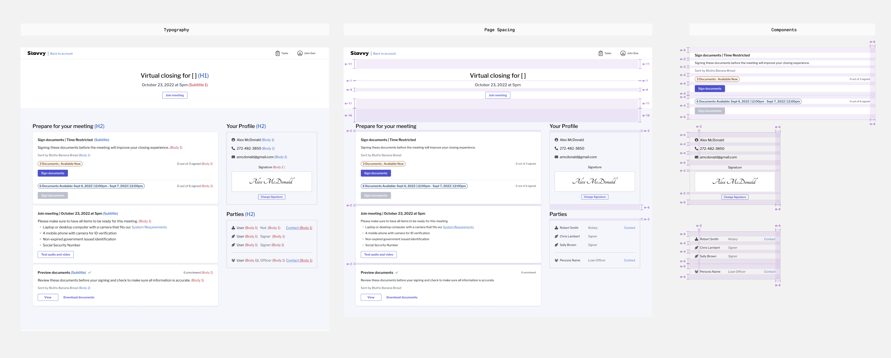Click the Tasks clipboard icon in the Typography mockup
The image size is (891, 358).
[x=277, y=53]
